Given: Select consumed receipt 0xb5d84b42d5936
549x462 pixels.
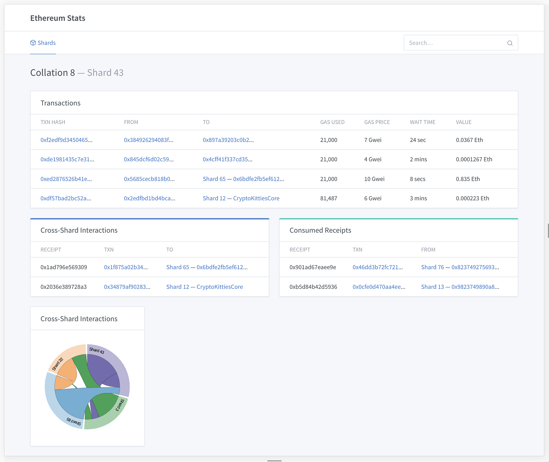Looking at the screenshot, I should (x=313, y=287).
